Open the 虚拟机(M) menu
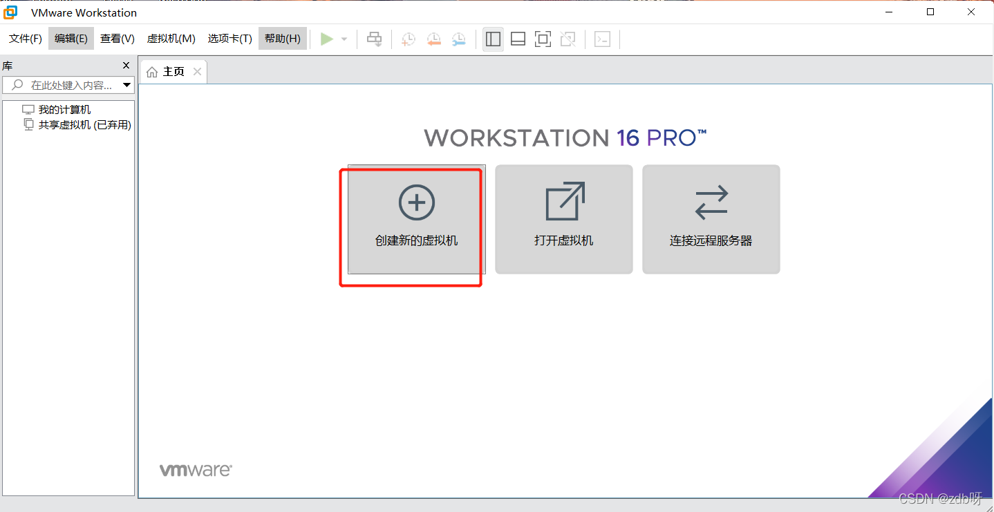Screen dimensions: 994x512 point(171,39)
